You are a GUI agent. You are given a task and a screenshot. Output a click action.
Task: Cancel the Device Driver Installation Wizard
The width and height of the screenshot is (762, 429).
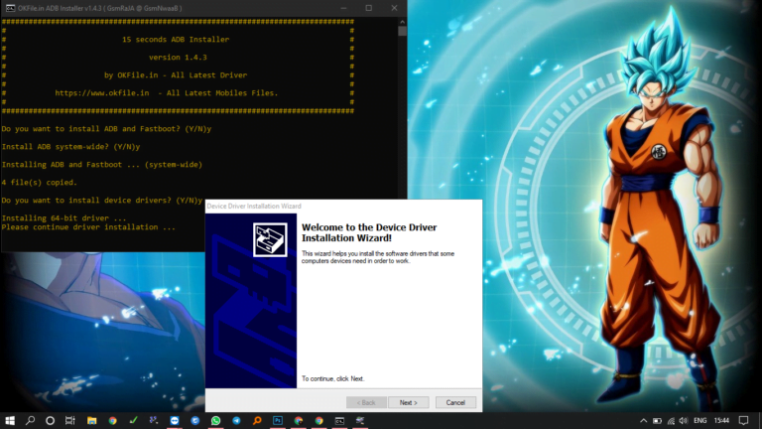click(x=455, y=402)
